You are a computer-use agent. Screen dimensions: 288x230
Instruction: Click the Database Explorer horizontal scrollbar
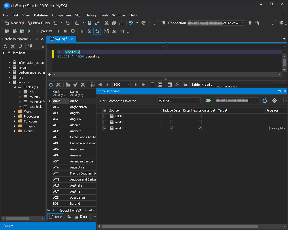(x=17, y=218)
